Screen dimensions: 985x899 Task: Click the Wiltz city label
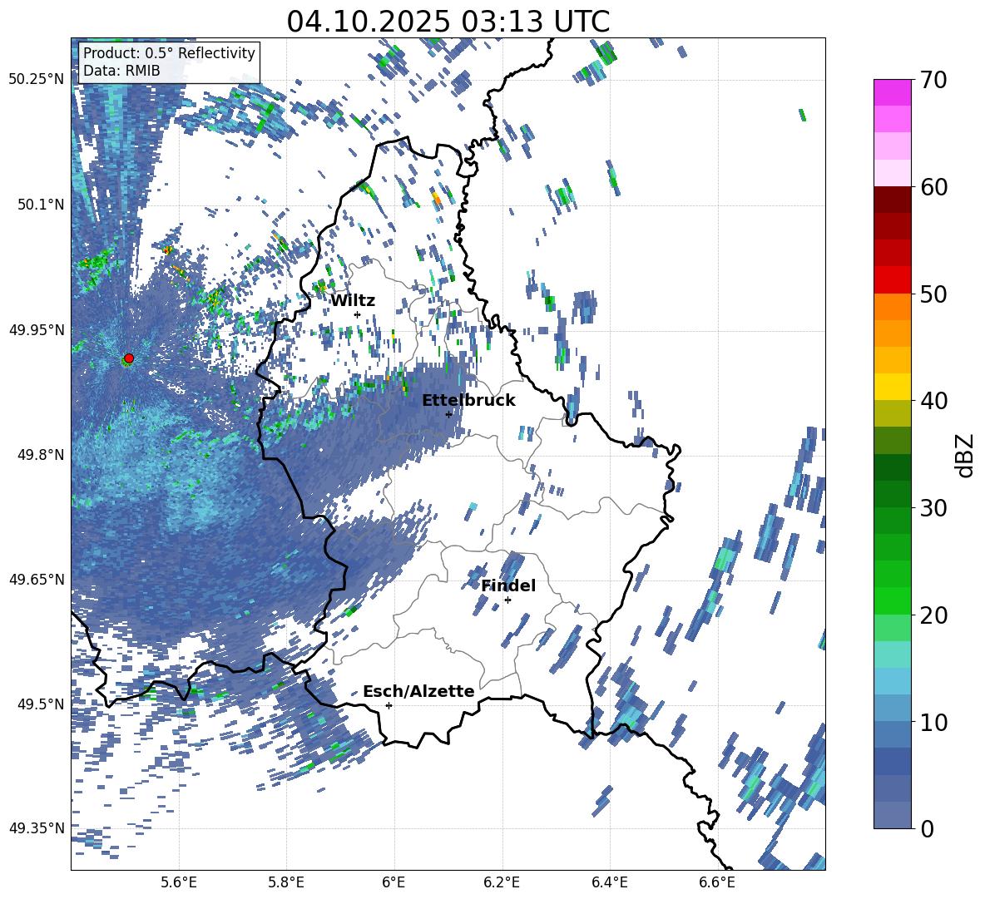tap(353, 301)
